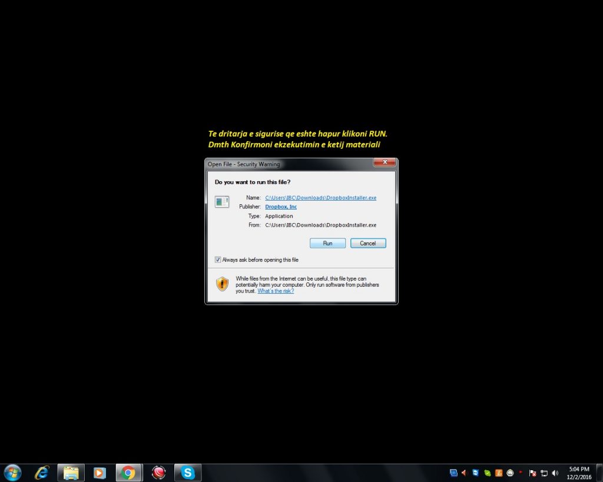The image size is (603, 482).
Task: Open Action Center flag icon
Action: (x=532, y=473)
